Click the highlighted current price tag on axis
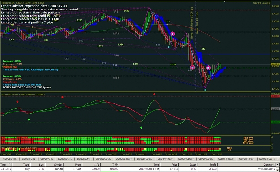The width and height of the screenshot is (280, 172). [x=275, y=64]
